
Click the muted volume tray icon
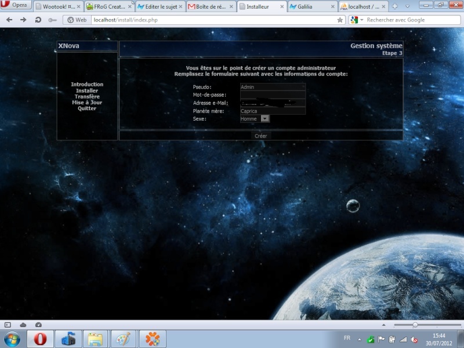pos(414,340)
